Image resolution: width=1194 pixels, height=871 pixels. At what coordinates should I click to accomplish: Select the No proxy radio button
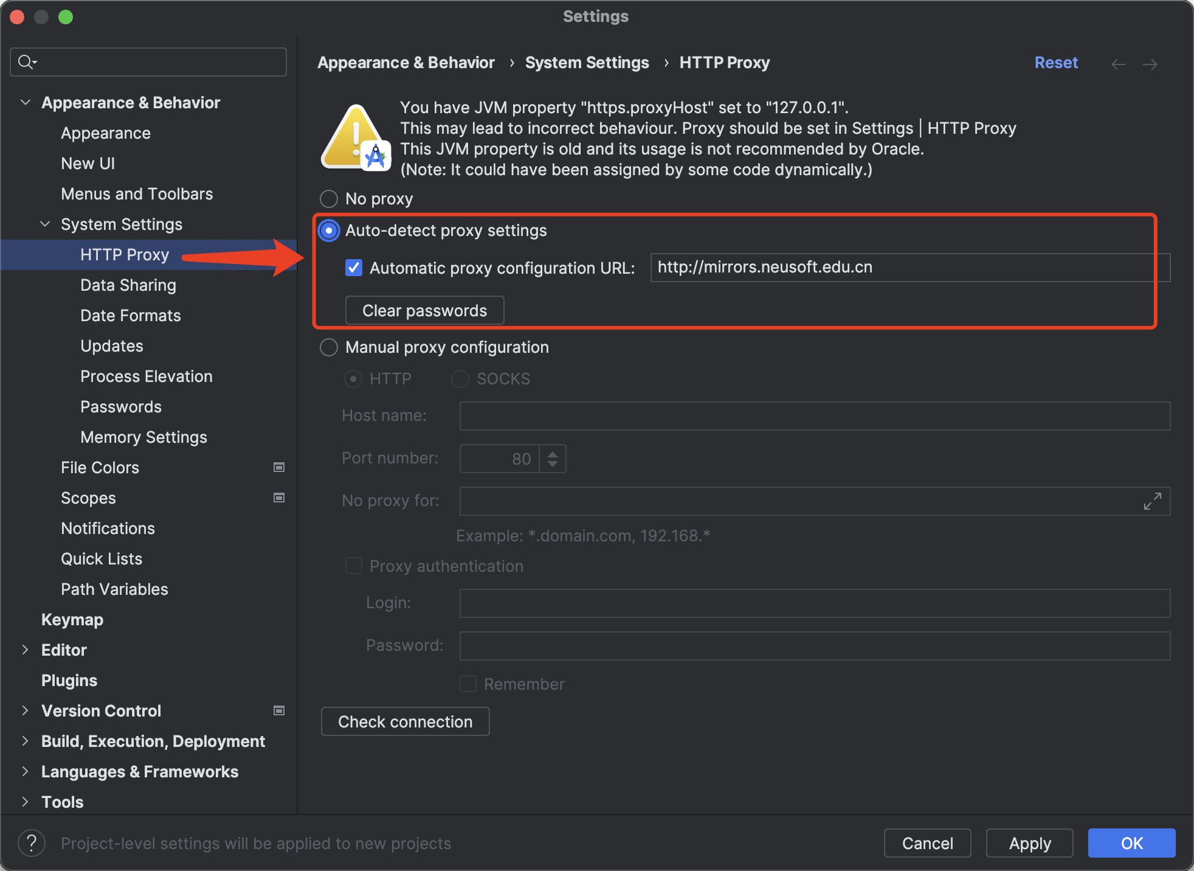329,199
